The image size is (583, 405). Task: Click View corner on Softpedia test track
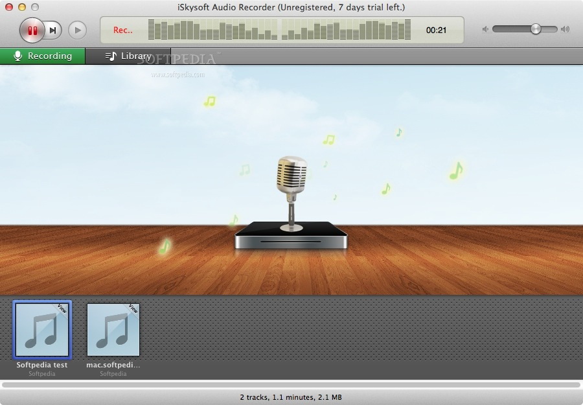[62, 308]
